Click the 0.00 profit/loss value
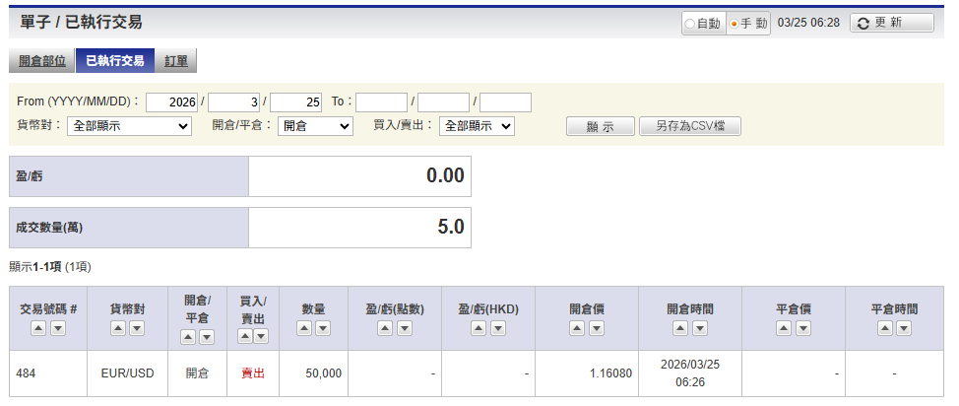Viewport: 959px width, 406px height. [445, 176]
